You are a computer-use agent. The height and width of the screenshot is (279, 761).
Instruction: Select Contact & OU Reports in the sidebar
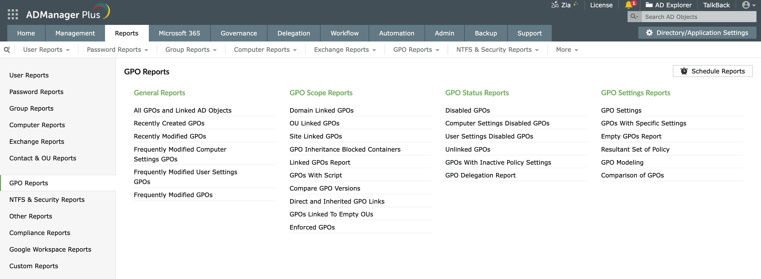[x=43, y=158]
